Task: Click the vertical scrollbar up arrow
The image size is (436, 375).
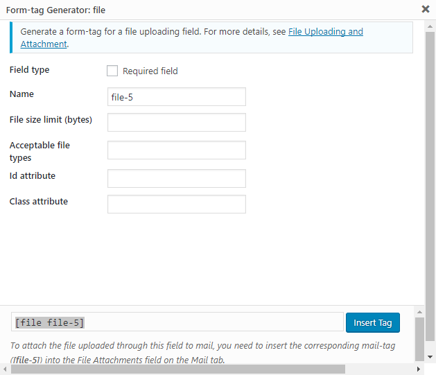Action: pyautogui.click(x=420, y=311)
